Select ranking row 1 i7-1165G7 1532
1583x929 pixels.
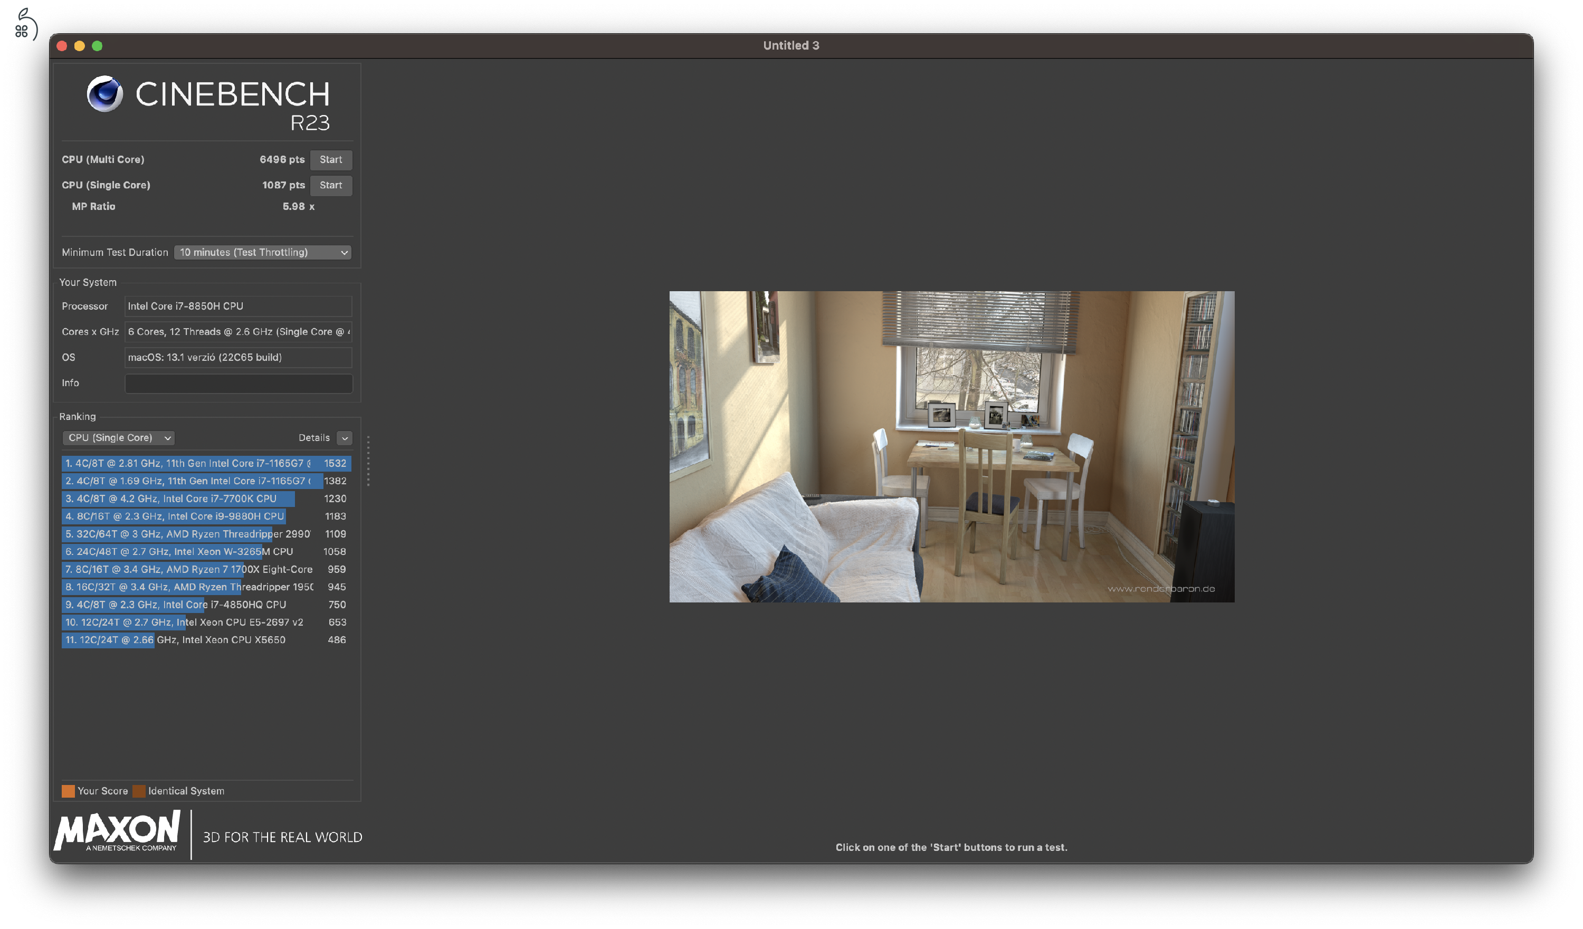tap(206, 464)
